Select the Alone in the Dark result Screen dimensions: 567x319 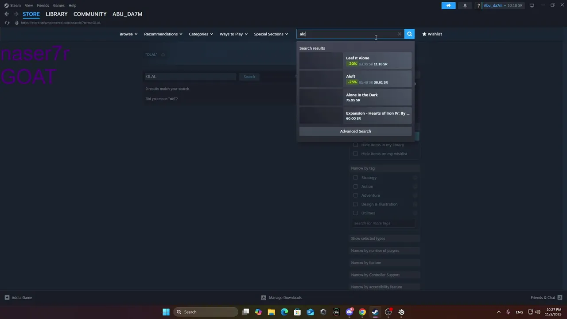pos(355,97)
